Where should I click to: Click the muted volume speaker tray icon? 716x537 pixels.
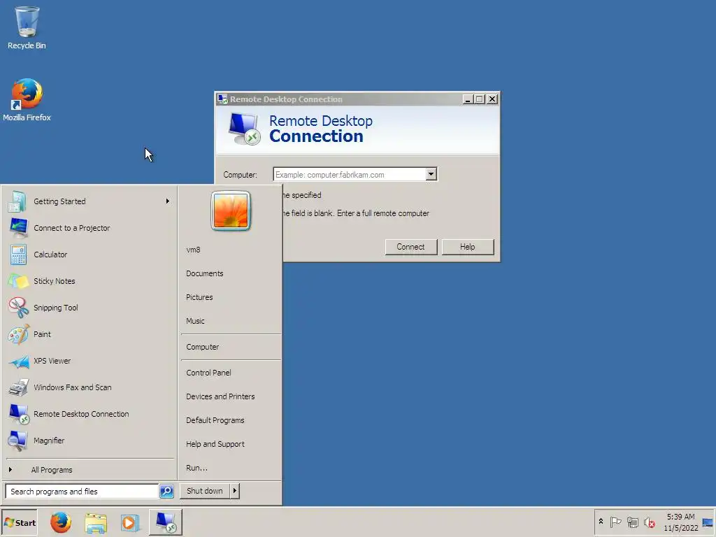click(649, 522)
